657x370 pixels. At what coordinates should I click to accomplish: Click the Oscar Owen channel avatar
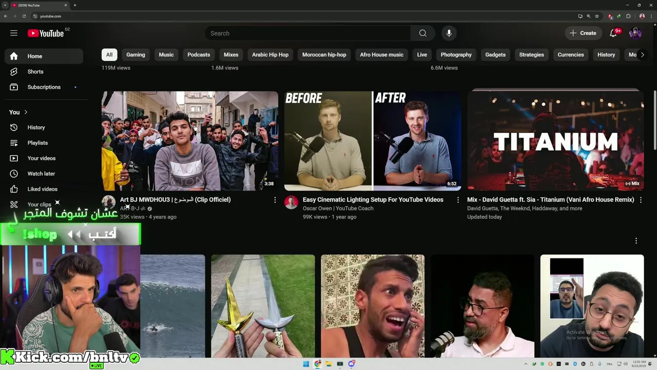pos(291,202)
